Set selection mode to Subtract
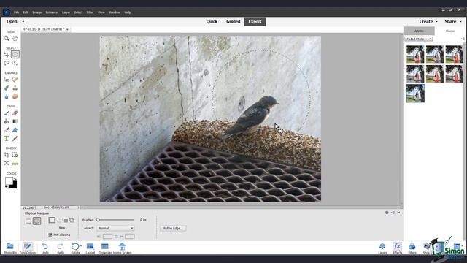Screen dimensions: 467x263 65,220
